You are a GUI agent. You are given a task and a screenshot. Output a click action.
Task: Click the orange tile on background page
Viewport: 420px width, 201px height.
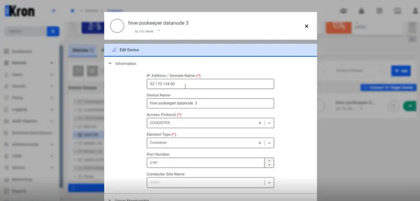click(338, 27)
